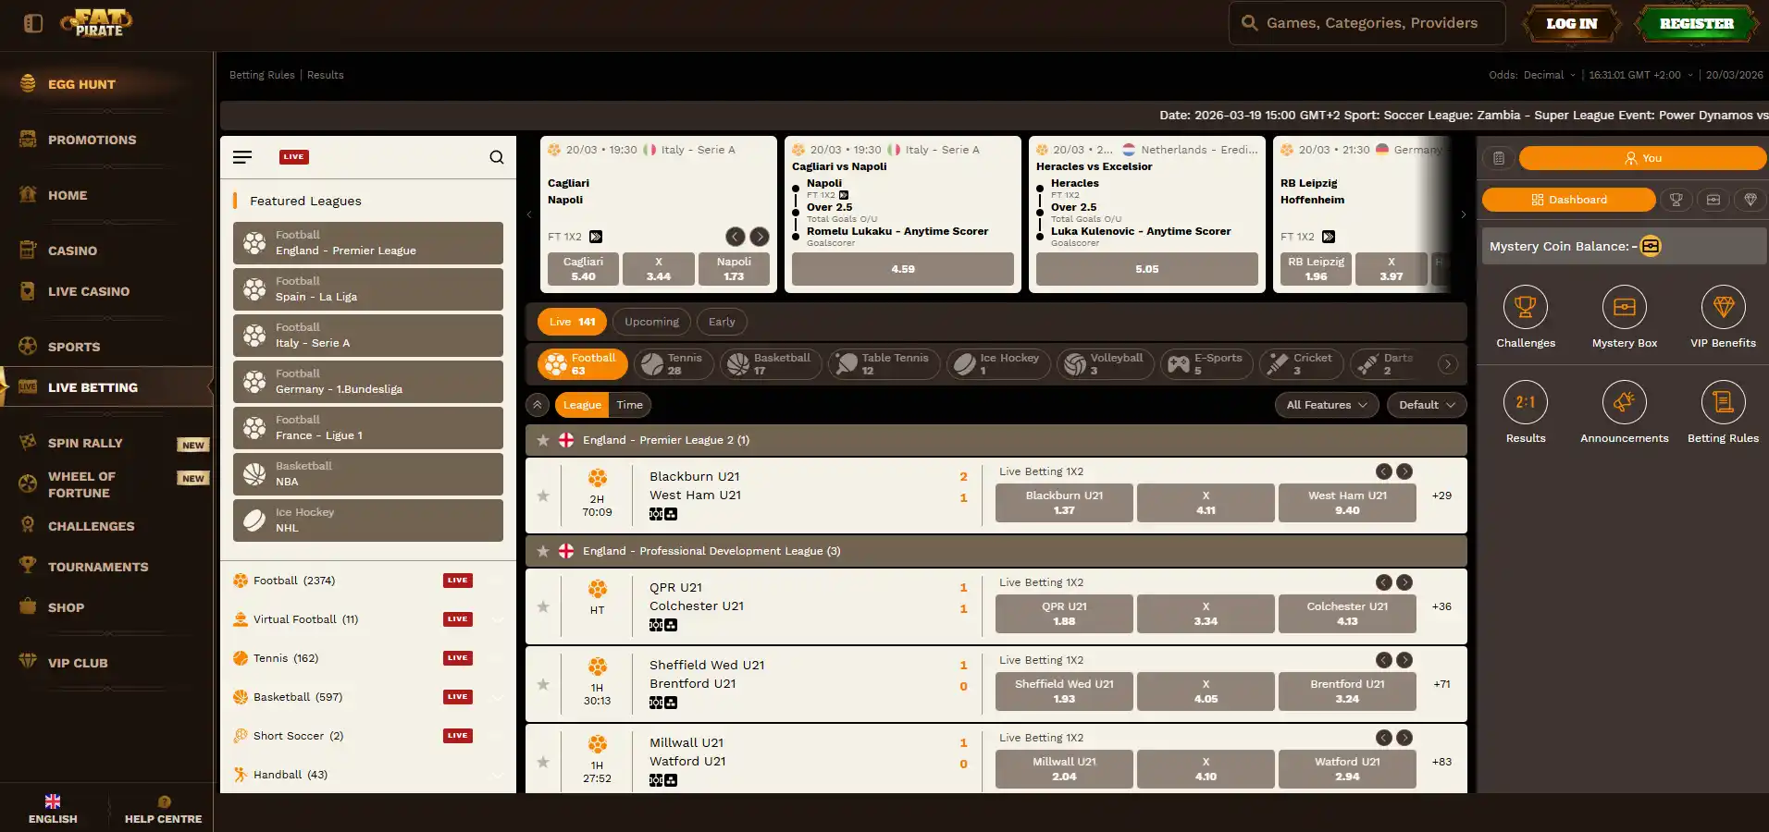Switch to Time grouping tab
The image size is (1769, 832).
pos(630,405)
